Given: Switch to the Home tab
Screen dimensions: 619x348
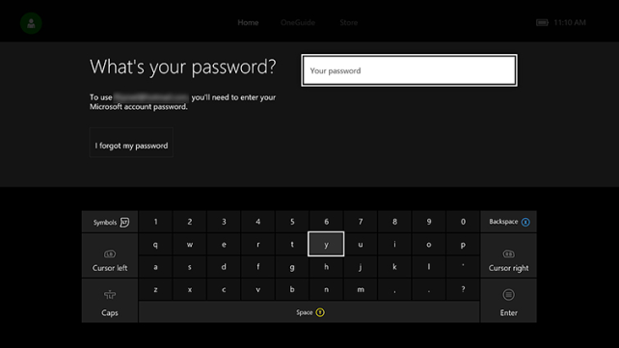Looking at the screenshot, I should pyautogui.click(x=248, y=22).
